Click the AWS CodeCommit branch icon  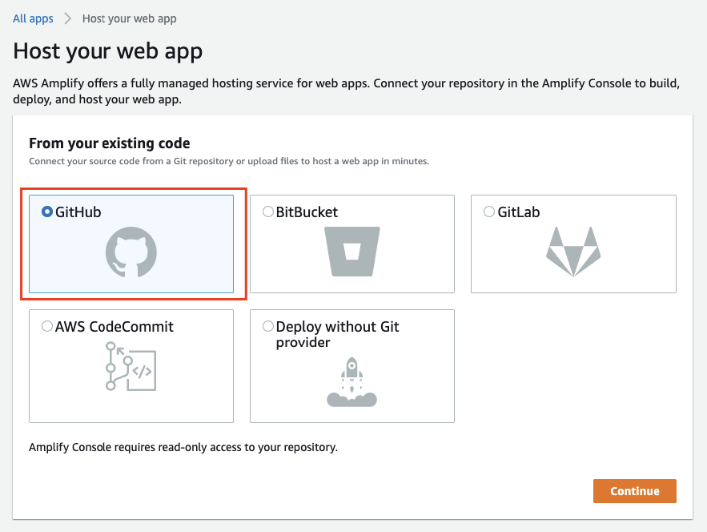[131, 366]
